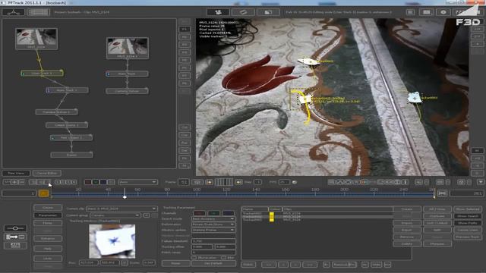Open the Current clip dropdown

coord(121,209)
